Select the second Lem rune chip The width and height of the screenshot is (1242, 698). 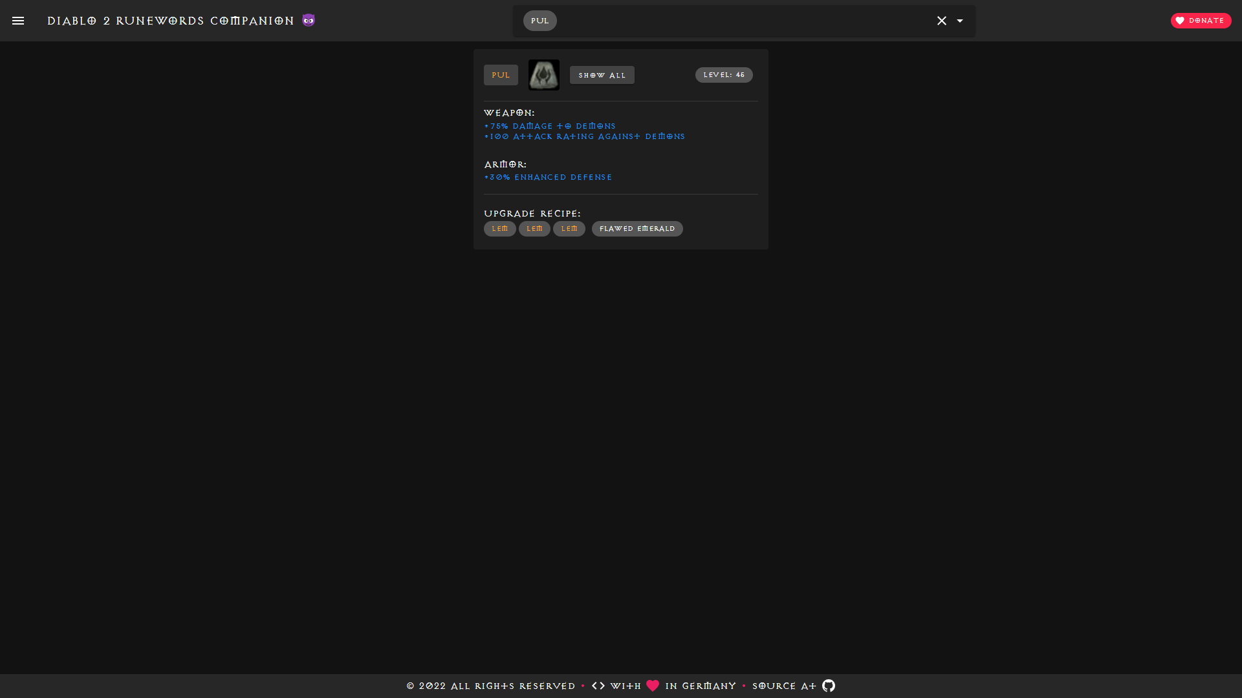534,229
